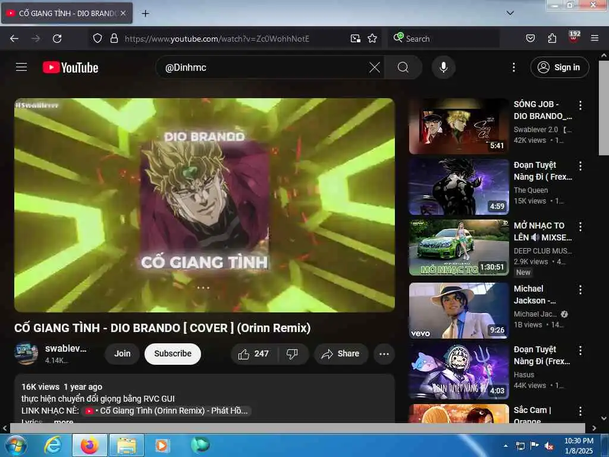
Task: Click the muted volume tray icon
Action: point(549,446)
